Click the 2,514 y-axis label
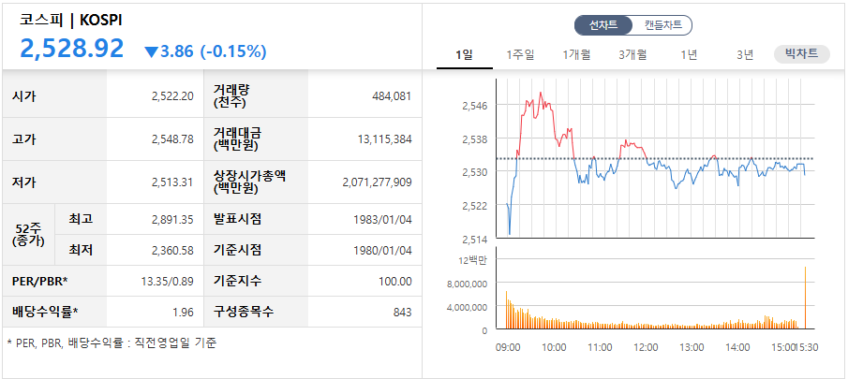This screenshot has height=379, width=848. coord(475,240)
